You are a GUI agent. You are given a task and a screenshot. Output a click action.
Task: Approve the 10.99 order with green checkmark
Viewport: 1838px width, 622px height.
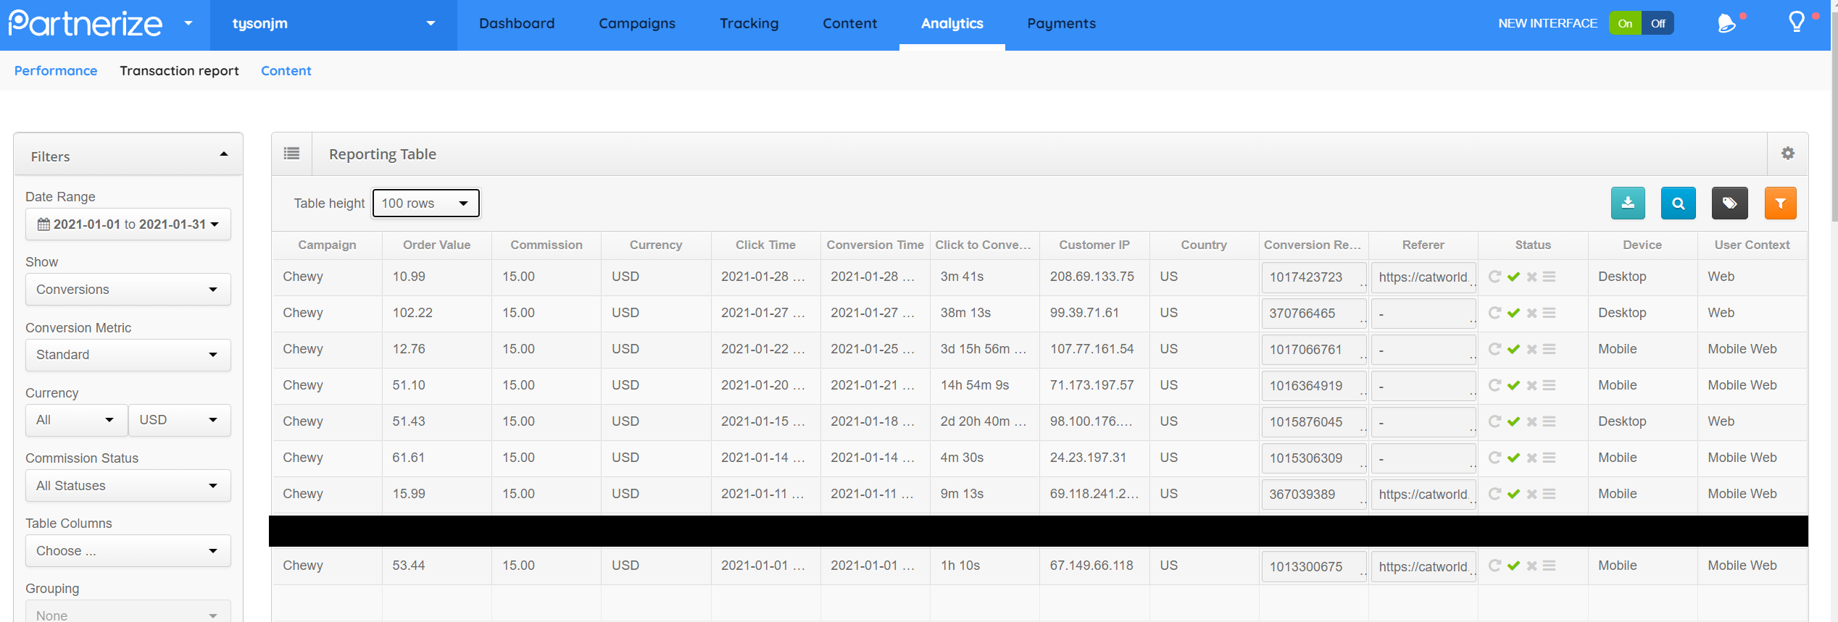click(x=1513, y=277)
